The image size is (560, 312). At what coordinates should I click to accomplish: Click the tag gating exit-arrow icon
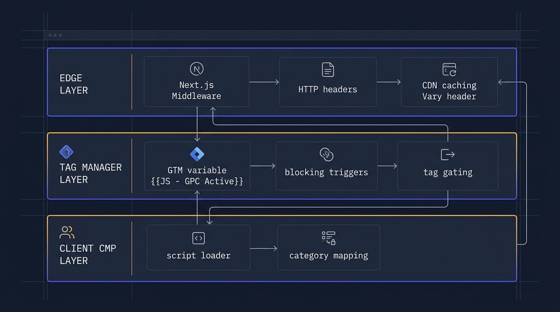coord(448,154)
